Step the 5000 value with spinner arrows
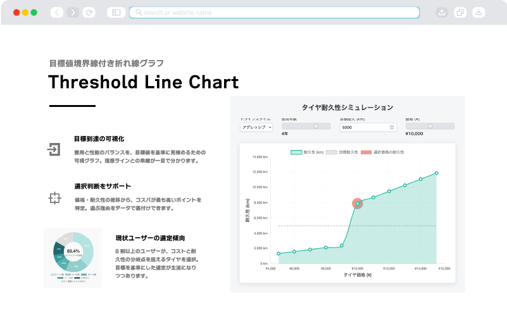Screen dimensions: 507x317 (392, 127)
